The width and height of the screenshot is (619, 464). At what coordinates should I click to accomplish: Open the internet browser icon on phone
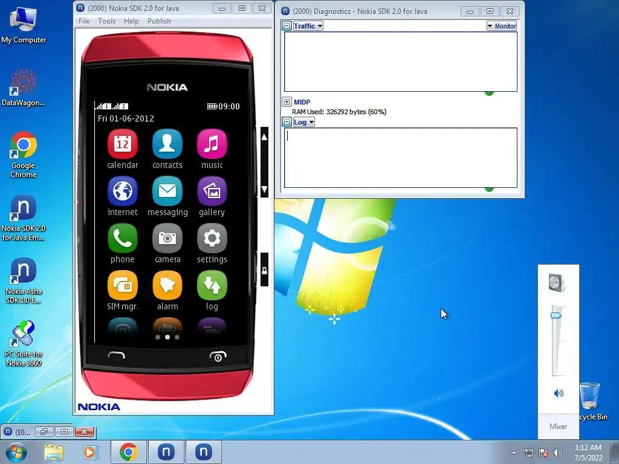pyautogui.click(x=122, y=192)
